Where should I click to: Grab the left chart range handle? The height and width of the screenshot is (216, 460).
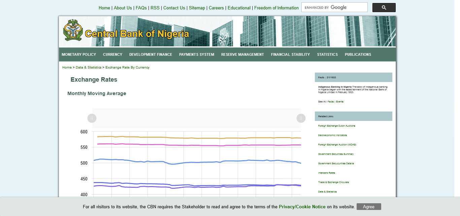[x=92, y=118]
